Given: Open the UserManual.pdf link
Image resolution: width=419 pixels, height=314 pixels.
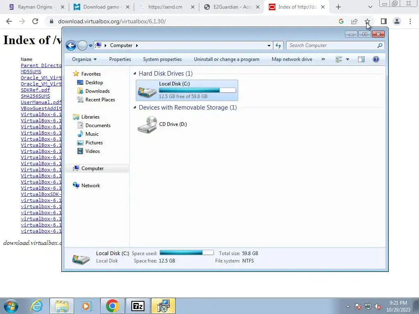Looking at the screenshot, I should tap(41, 102).
